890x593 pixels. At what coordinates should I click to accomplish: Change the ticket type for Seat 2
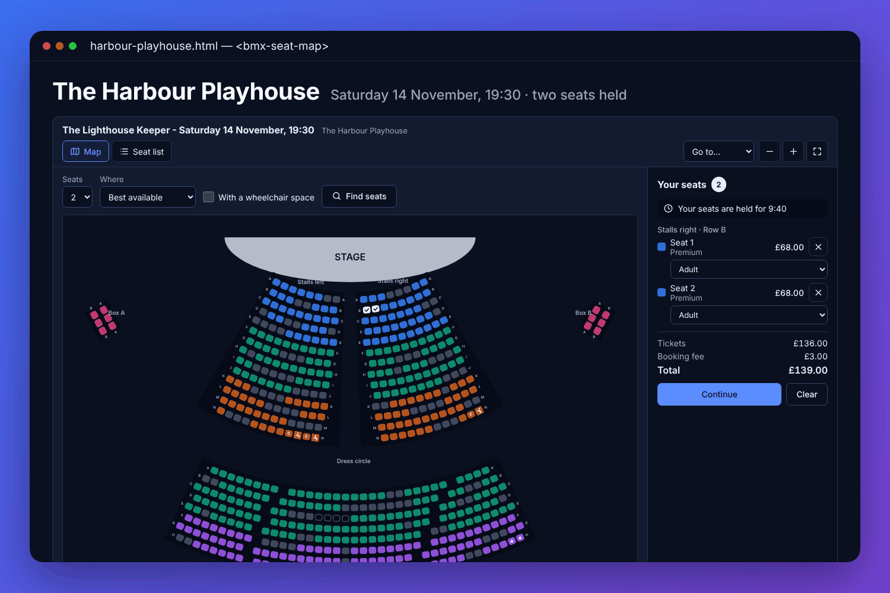point(749,315)
